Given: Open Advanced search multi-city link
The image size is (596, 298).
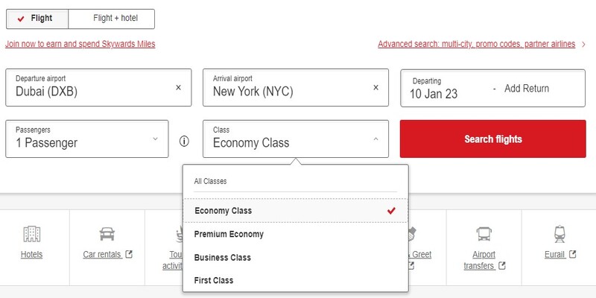Looking at the screenshot, I should pos(477,44).
